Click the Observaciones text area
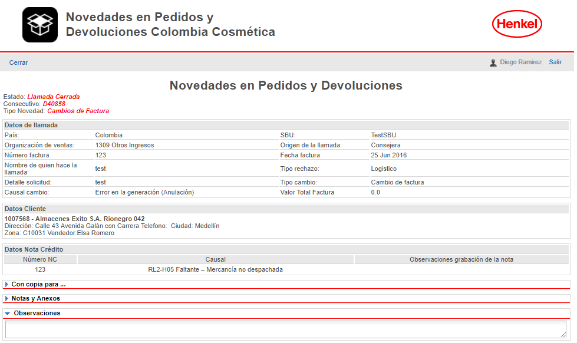The height and width of the screenshot is (343, 577). 286,329
